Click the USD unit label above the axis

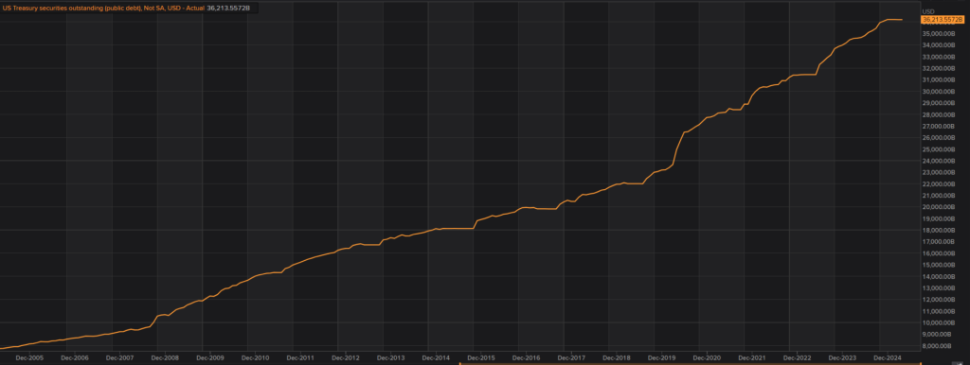coord(928,11)
